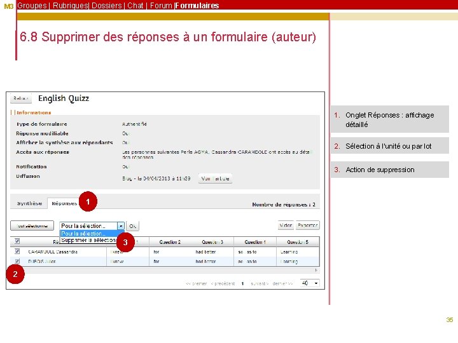Click the 'Informations' section heading

point(34,112)
